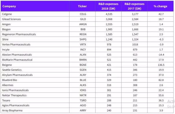Select Beigene's 136.5 change value

pyautogui.click(x=161, y=65)
